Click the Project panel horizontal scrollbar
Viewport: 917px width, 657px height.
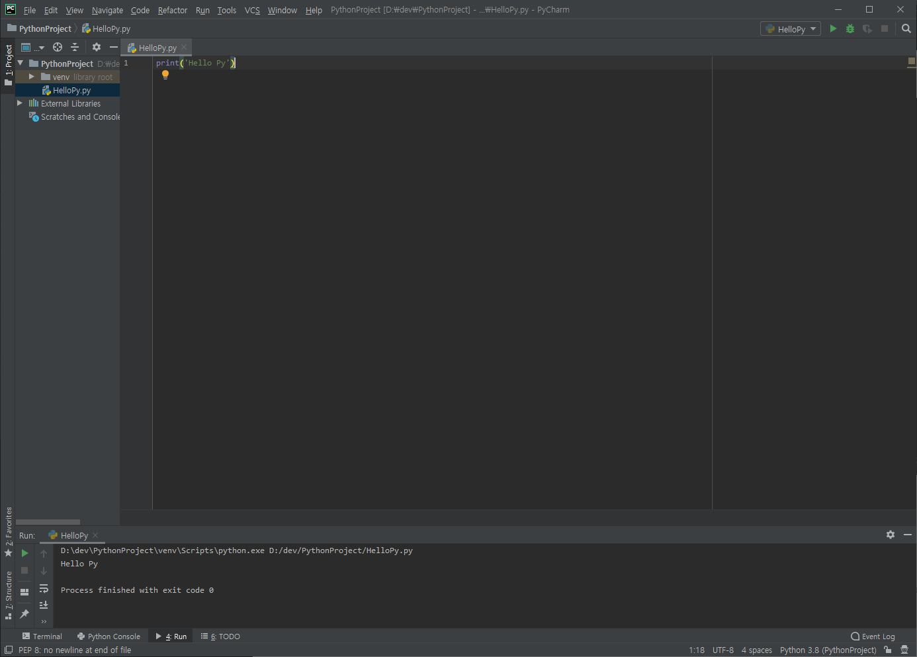coord(48,522)
